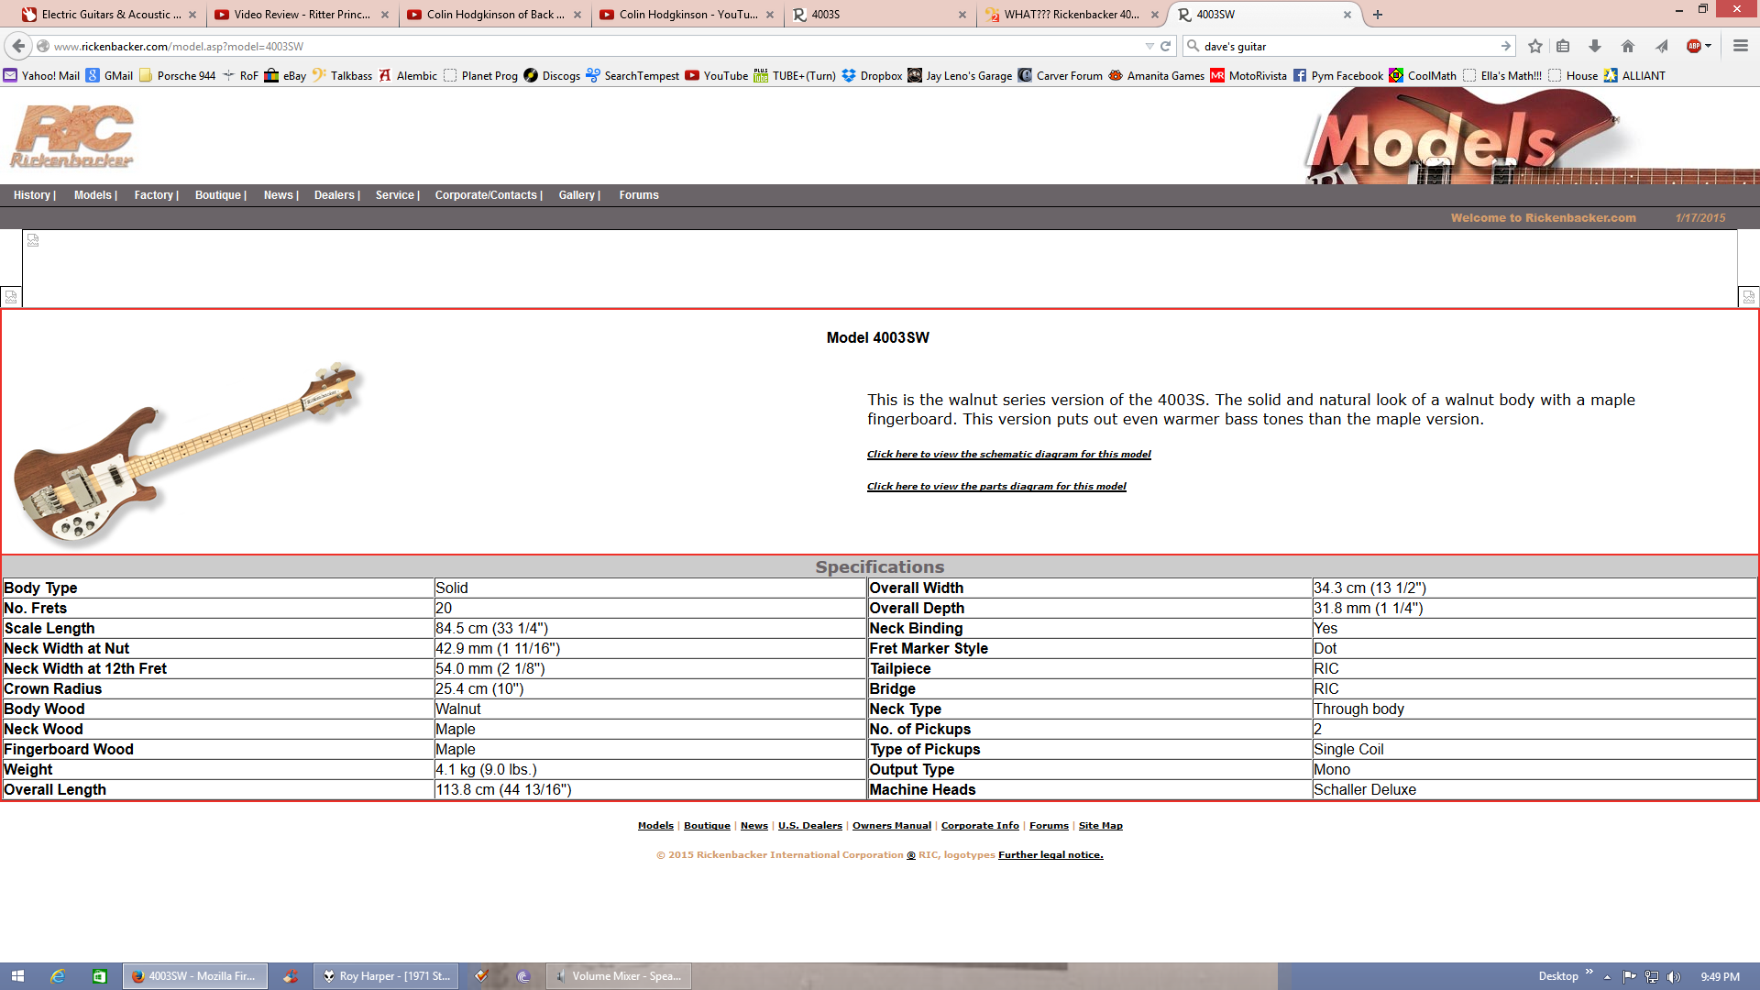1760x990 pixels.
Task: Switch to the Video Review - Ritter tab
Action: click(302, 15)
